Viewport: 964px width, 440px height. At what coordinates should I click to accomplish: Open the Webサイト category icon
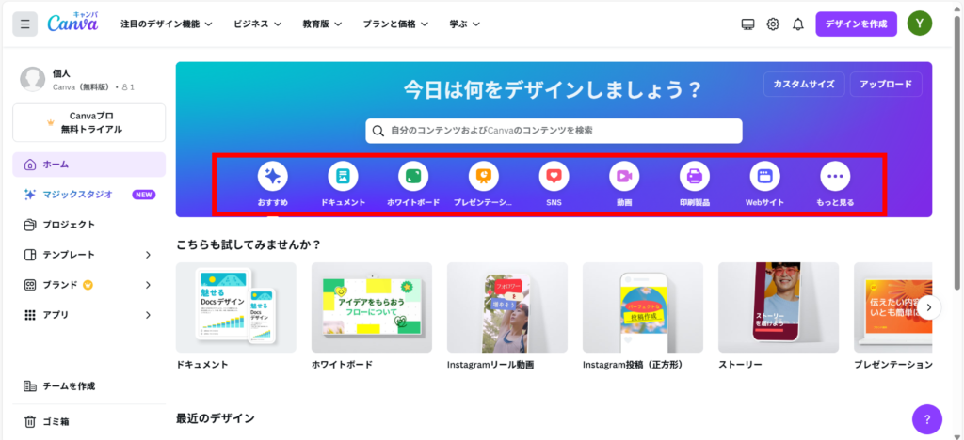(x=765, y=176)
